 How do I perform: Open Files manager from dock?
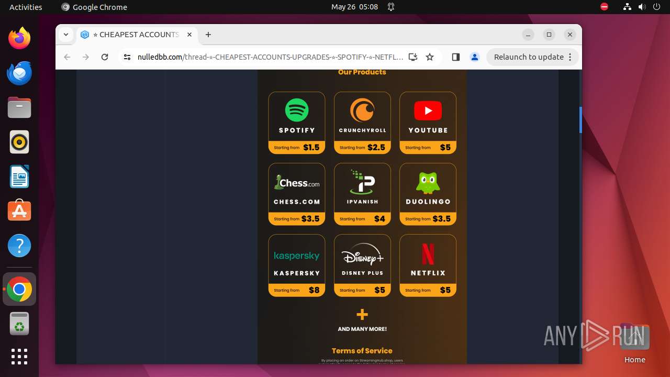[x=19, y=107]
